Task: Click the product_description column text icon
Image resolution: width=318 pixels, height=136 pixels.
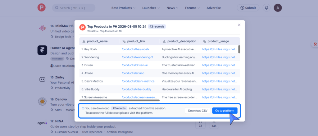Action: [164, 41]
